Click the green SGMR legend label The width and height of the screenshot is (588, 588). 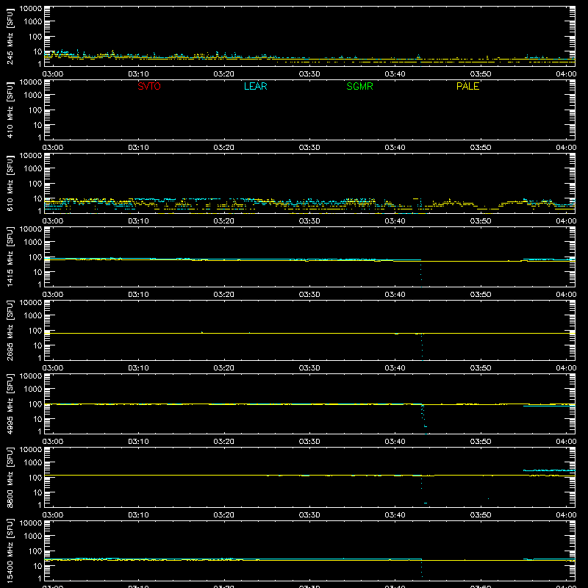coord(359,86)
